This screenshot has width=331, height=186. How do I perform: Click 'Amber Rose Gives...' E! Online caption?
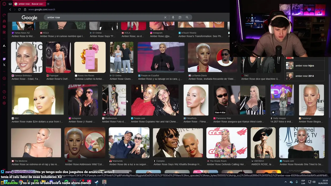(121, 79)
